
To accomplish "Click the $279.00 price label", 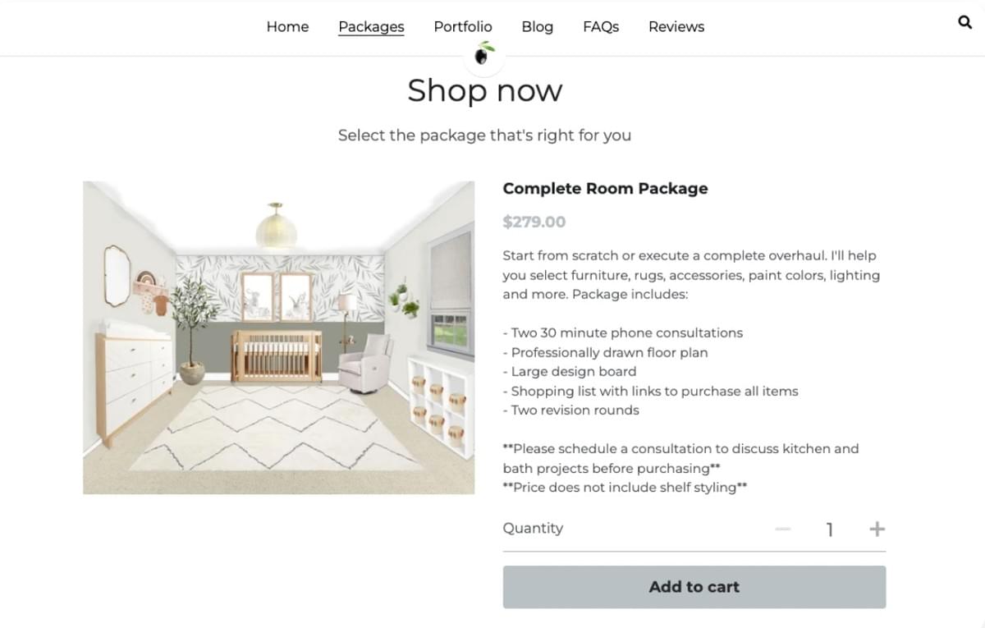I will click(x=534, y=221).
